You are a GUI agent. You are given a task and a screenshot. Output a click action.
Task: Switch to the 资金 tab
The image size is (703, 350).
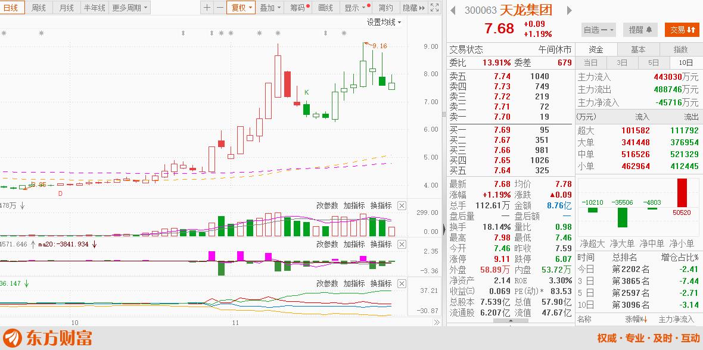click(x=596, y=49)
